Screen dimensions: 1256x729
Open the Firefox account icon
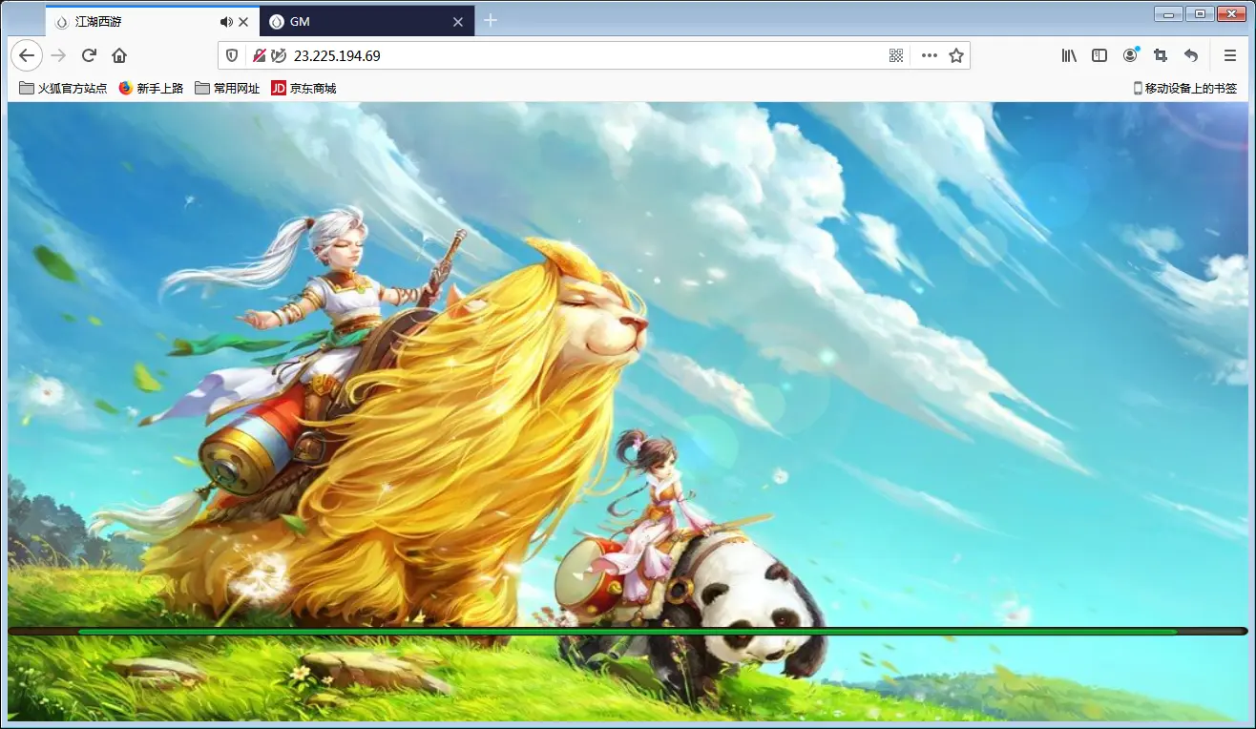(x=1130, y=55)
